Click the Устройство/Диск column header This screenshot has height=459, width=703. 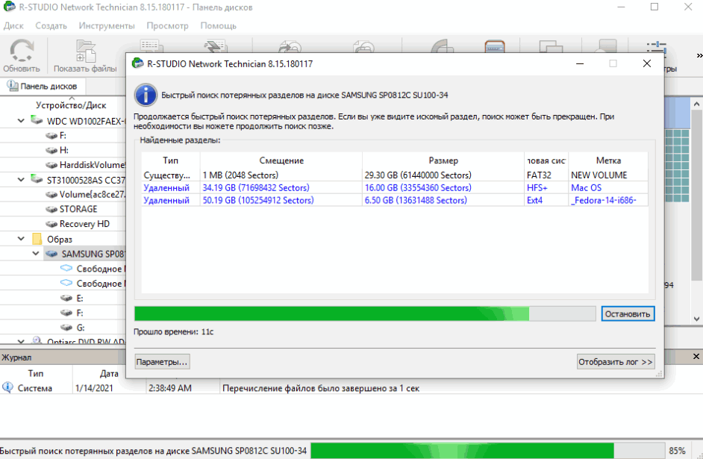click(71, 105)
